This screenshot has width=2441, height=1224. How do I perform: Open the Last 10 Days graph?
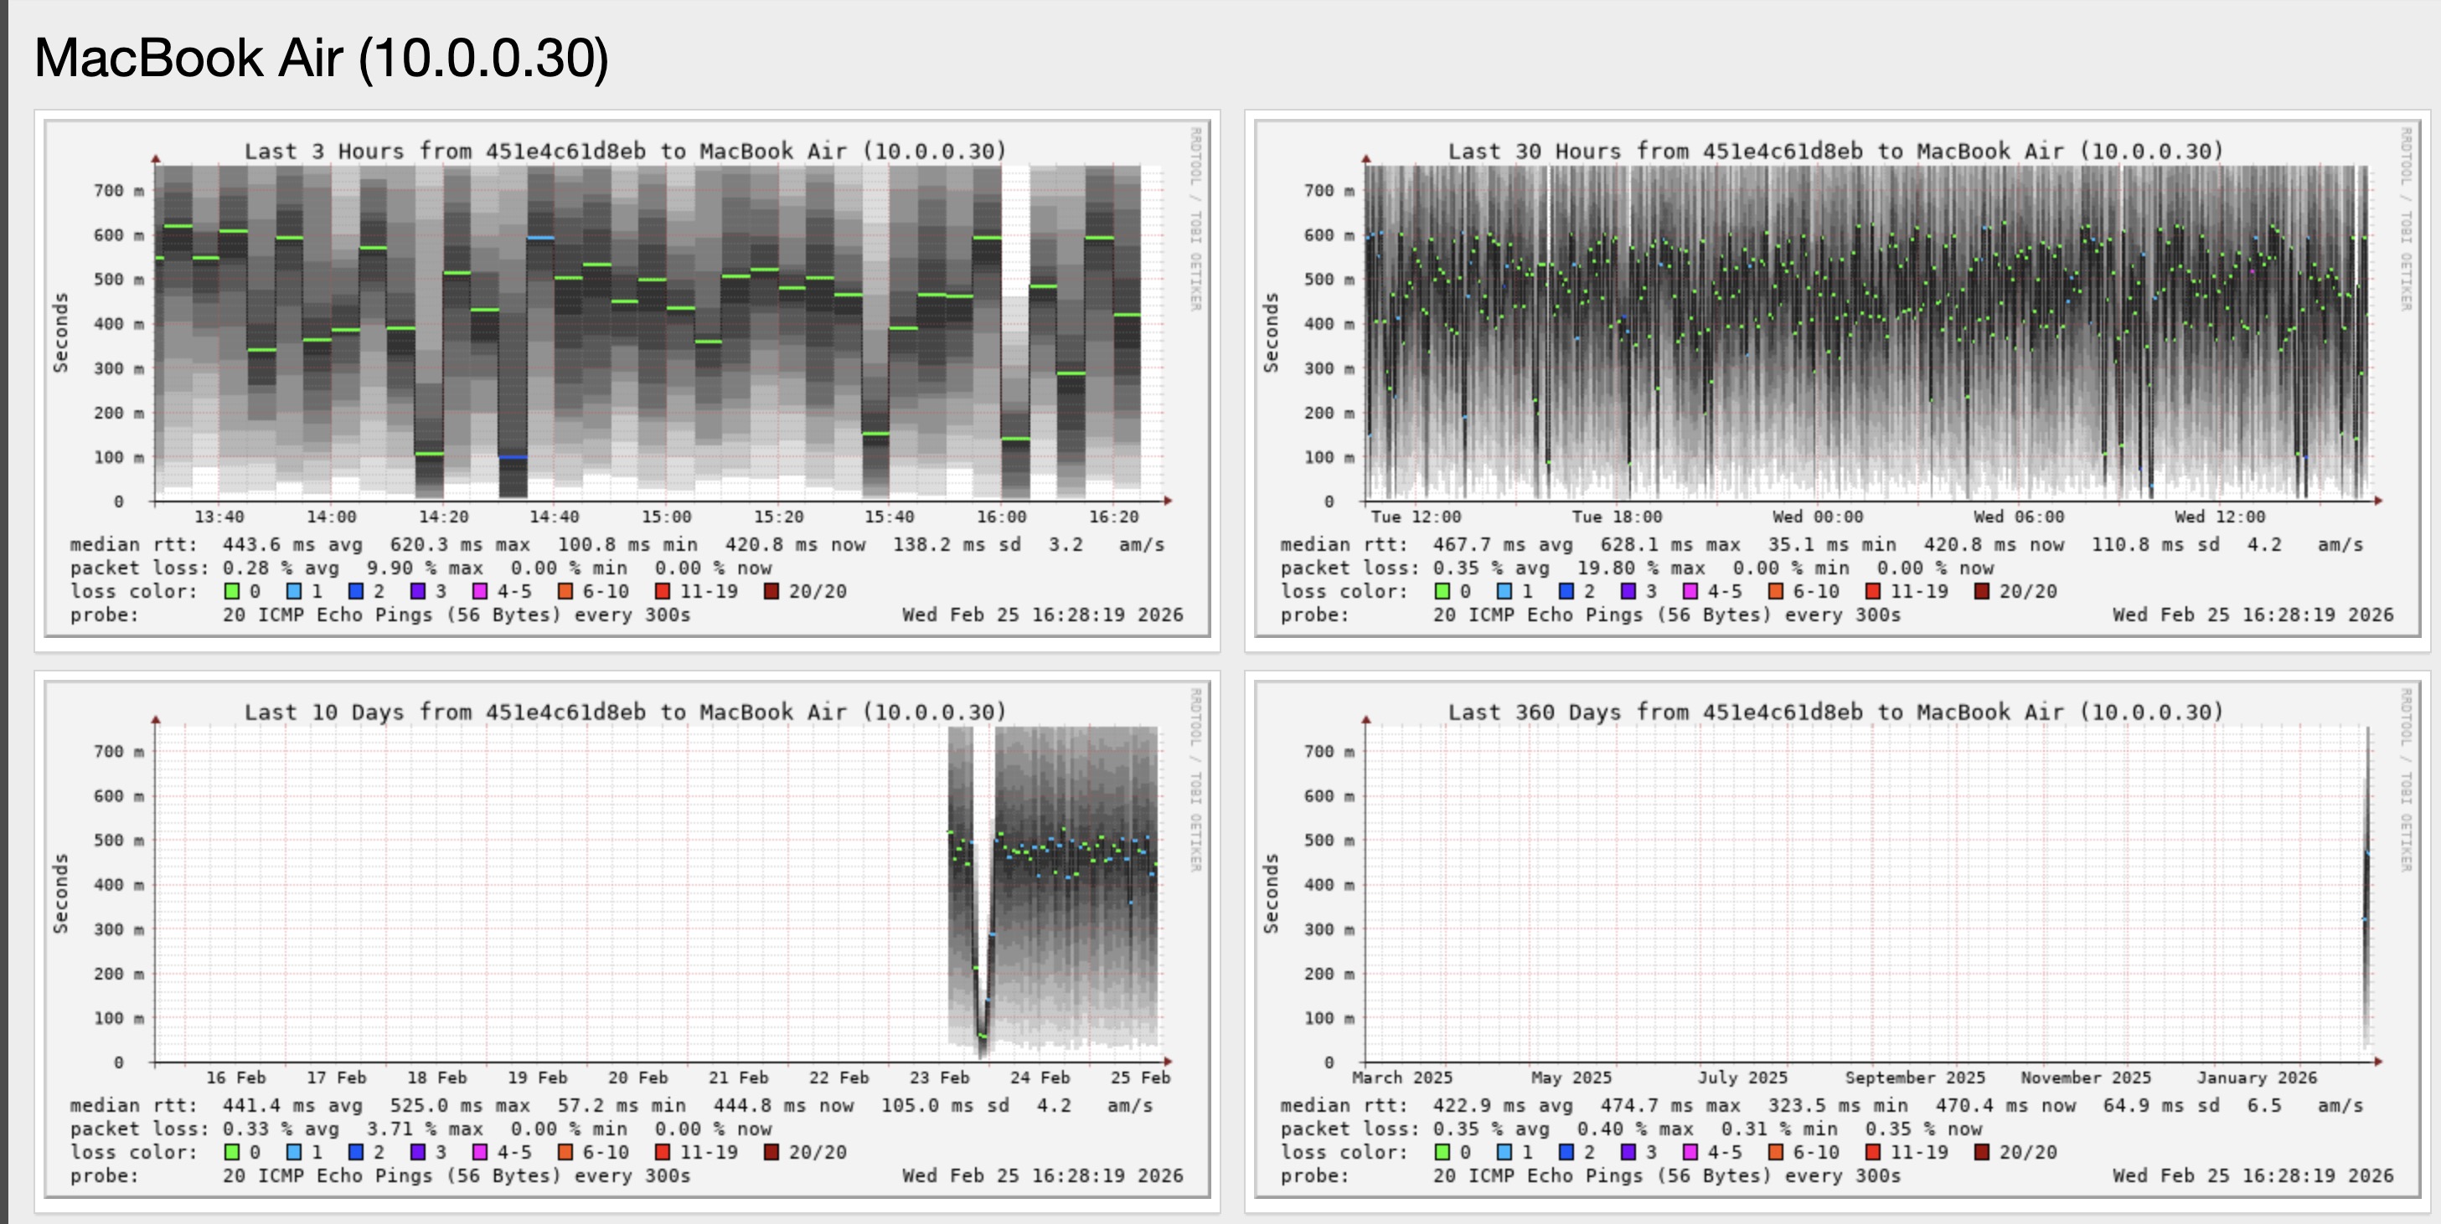tap(626, 892)
